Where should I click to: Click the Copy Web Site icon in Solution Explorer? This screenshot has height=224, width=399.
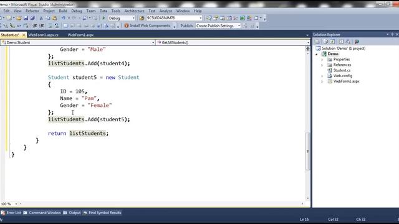coord(348,42)
